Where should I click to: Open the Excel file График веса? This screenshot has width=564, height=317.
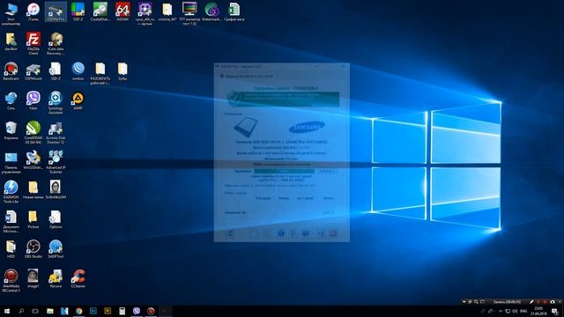[x=234, y=11]
